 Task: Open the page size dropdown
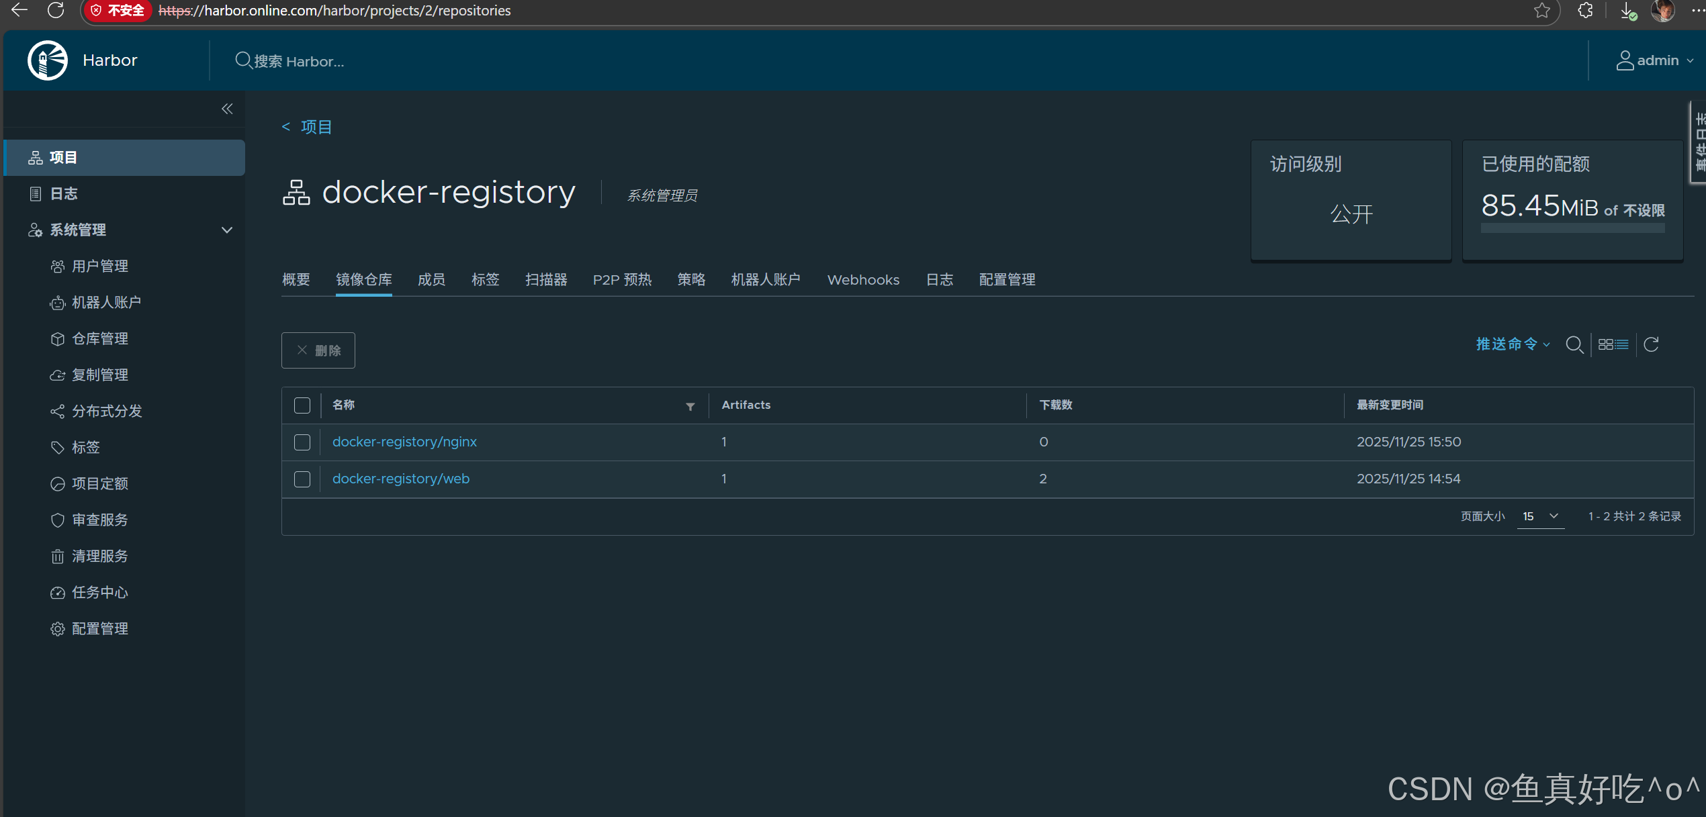point(1541,516)
